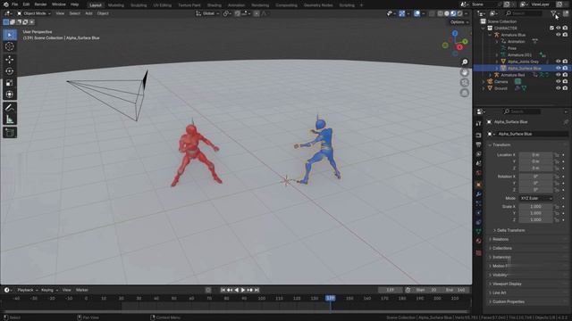Open the Render menu
Image resolution: width=572 pixels, height=321 pixels.
(x=40, y=4)
